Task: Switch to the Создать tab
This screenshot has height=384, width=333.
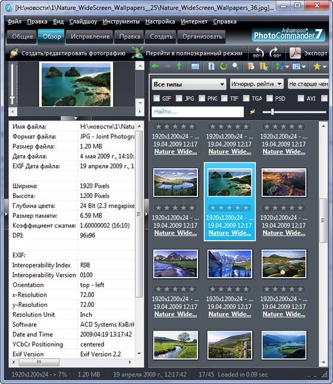Action: (x=161, y=36)
